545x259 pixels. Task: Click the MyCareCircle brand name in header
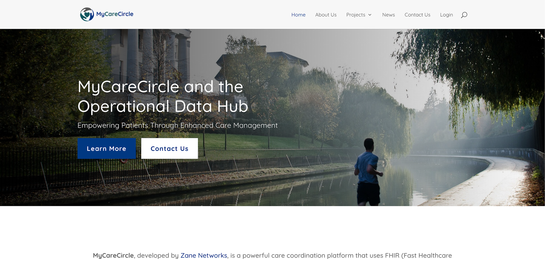(x=115, y=14)
